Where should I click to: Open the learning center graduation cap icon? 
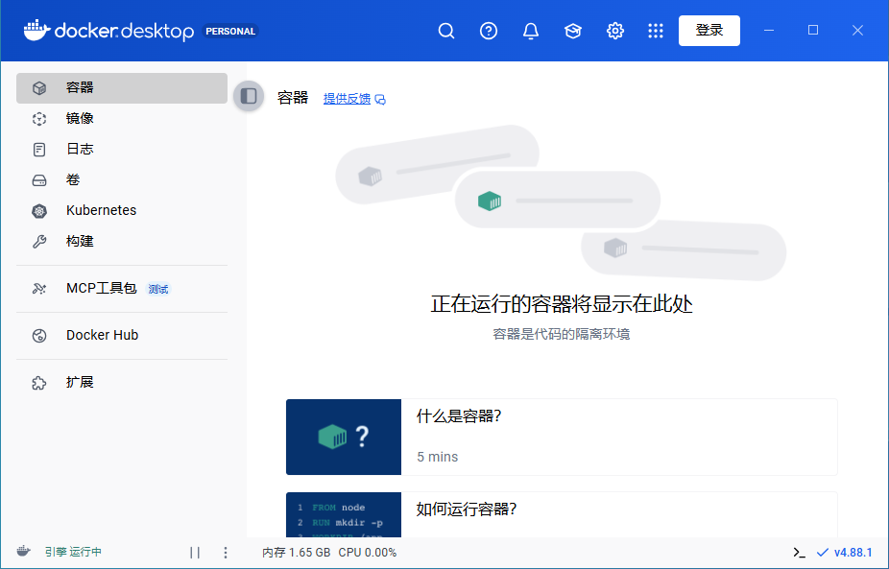click(x=572, y=31)
